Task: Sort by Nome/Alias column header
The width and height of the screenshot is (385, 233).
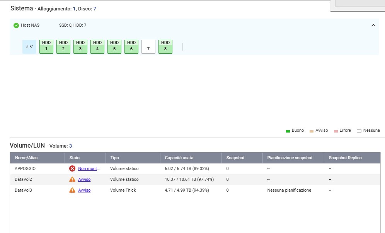Action: pos(26,158)
